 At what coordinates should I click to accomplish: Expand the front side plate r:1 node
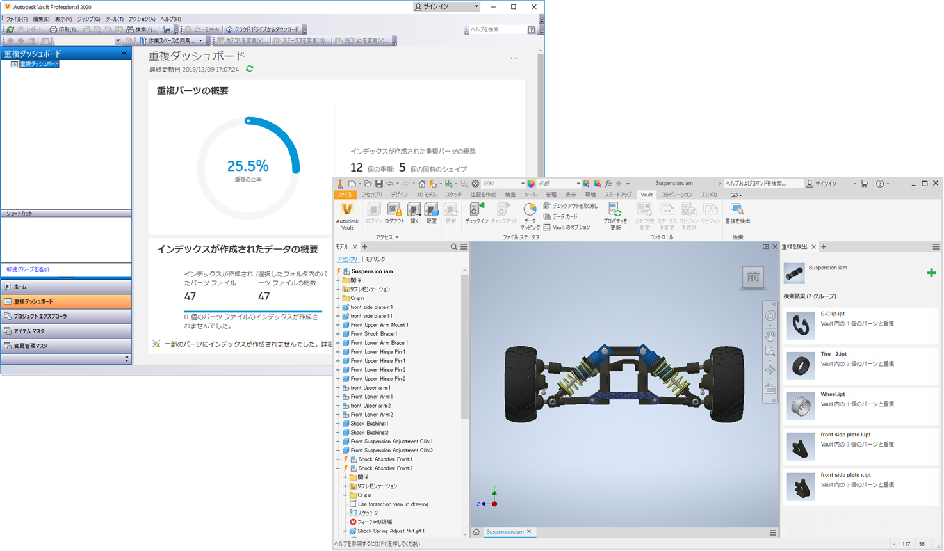coord(338,307)
